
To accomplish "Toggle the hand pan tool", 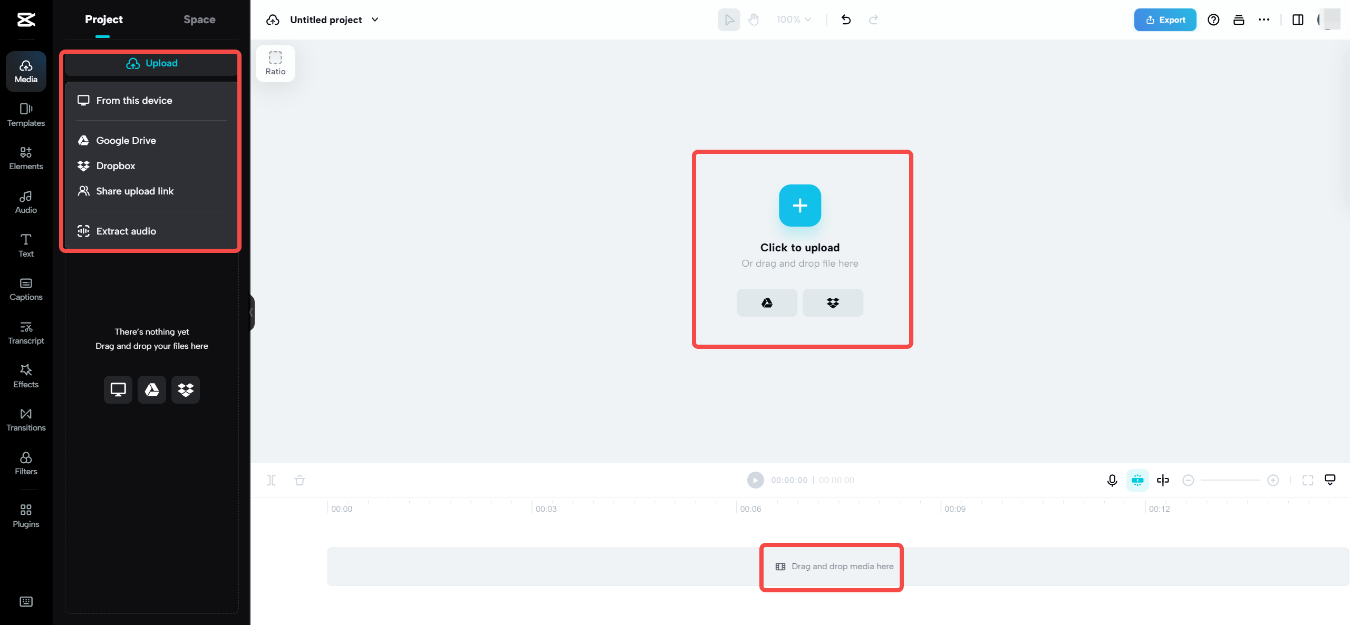I will tap(754, 19).
